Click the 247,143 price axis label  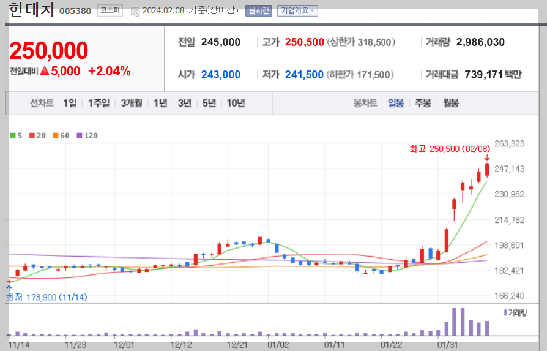pos(509,169)
